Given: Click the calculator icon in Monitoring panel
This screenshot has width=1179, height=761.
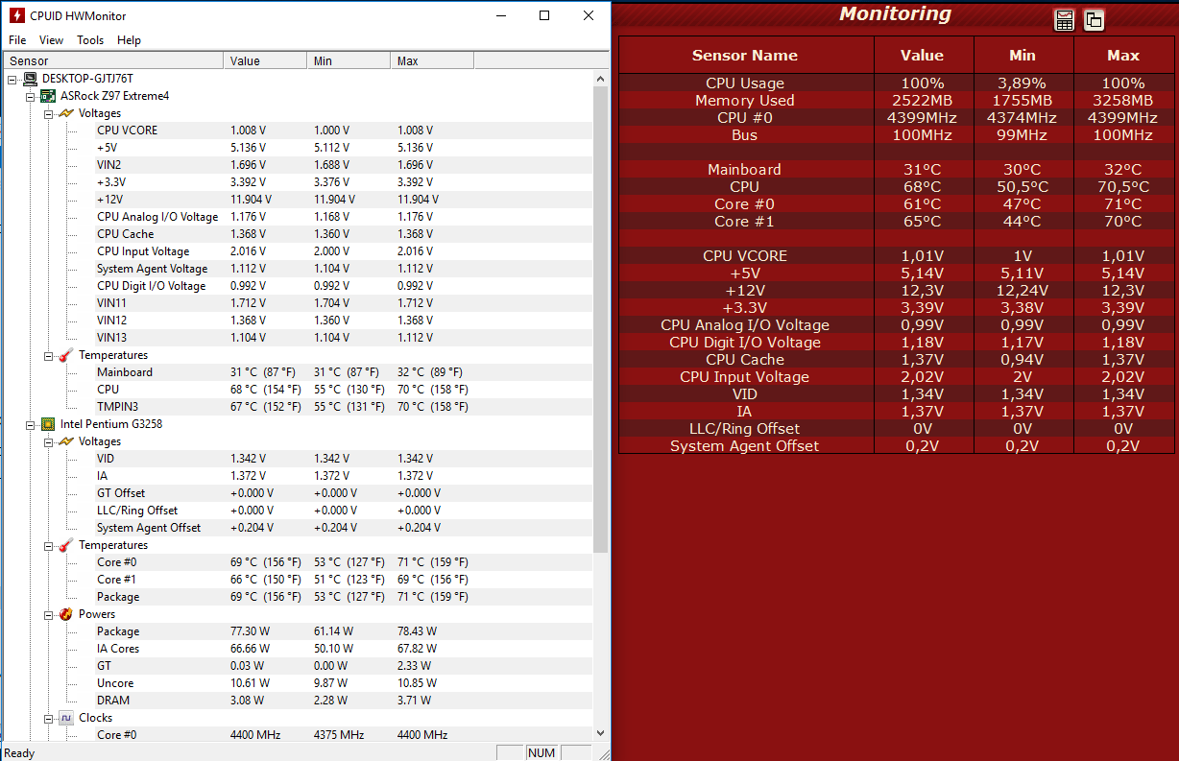Looking at the screenshot, I should (1064, 19).
